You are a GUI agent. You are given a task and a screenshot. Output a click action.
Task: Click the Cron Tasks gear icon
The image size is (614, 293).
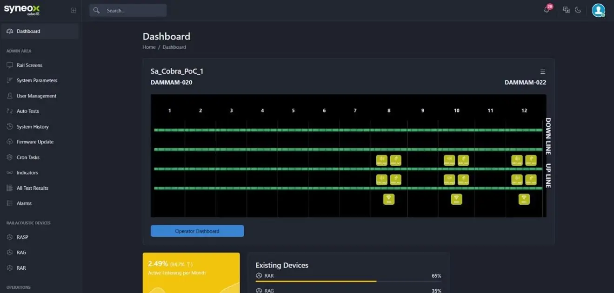click(x=10, y=157)
